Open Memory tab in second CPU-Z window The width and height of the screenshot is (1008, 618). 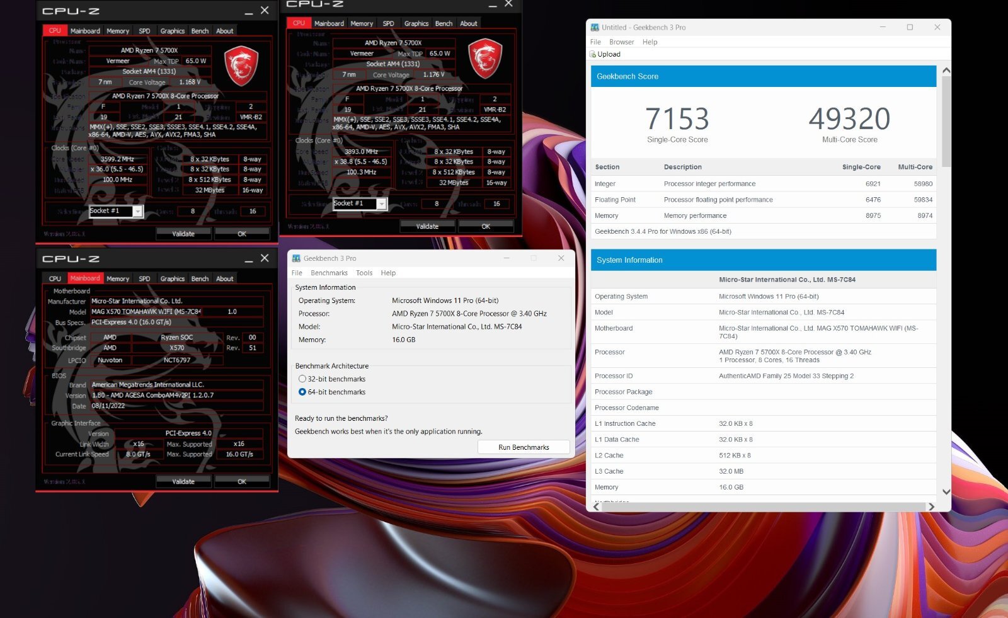pyautogui.click(x=362, y=23)
